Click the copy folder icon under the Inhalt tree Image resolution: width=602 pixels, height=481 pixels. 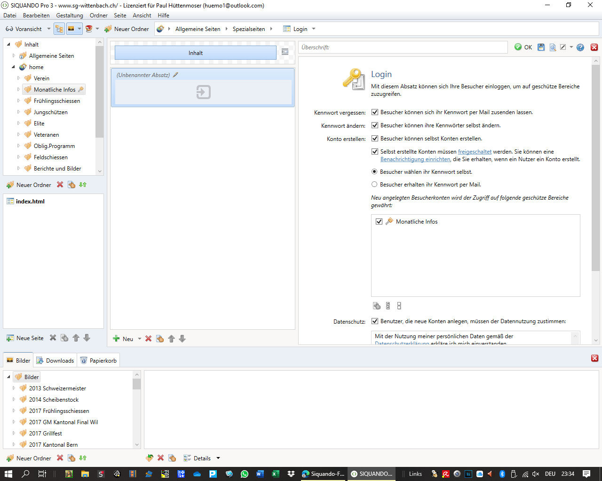(x=71, y=185)
